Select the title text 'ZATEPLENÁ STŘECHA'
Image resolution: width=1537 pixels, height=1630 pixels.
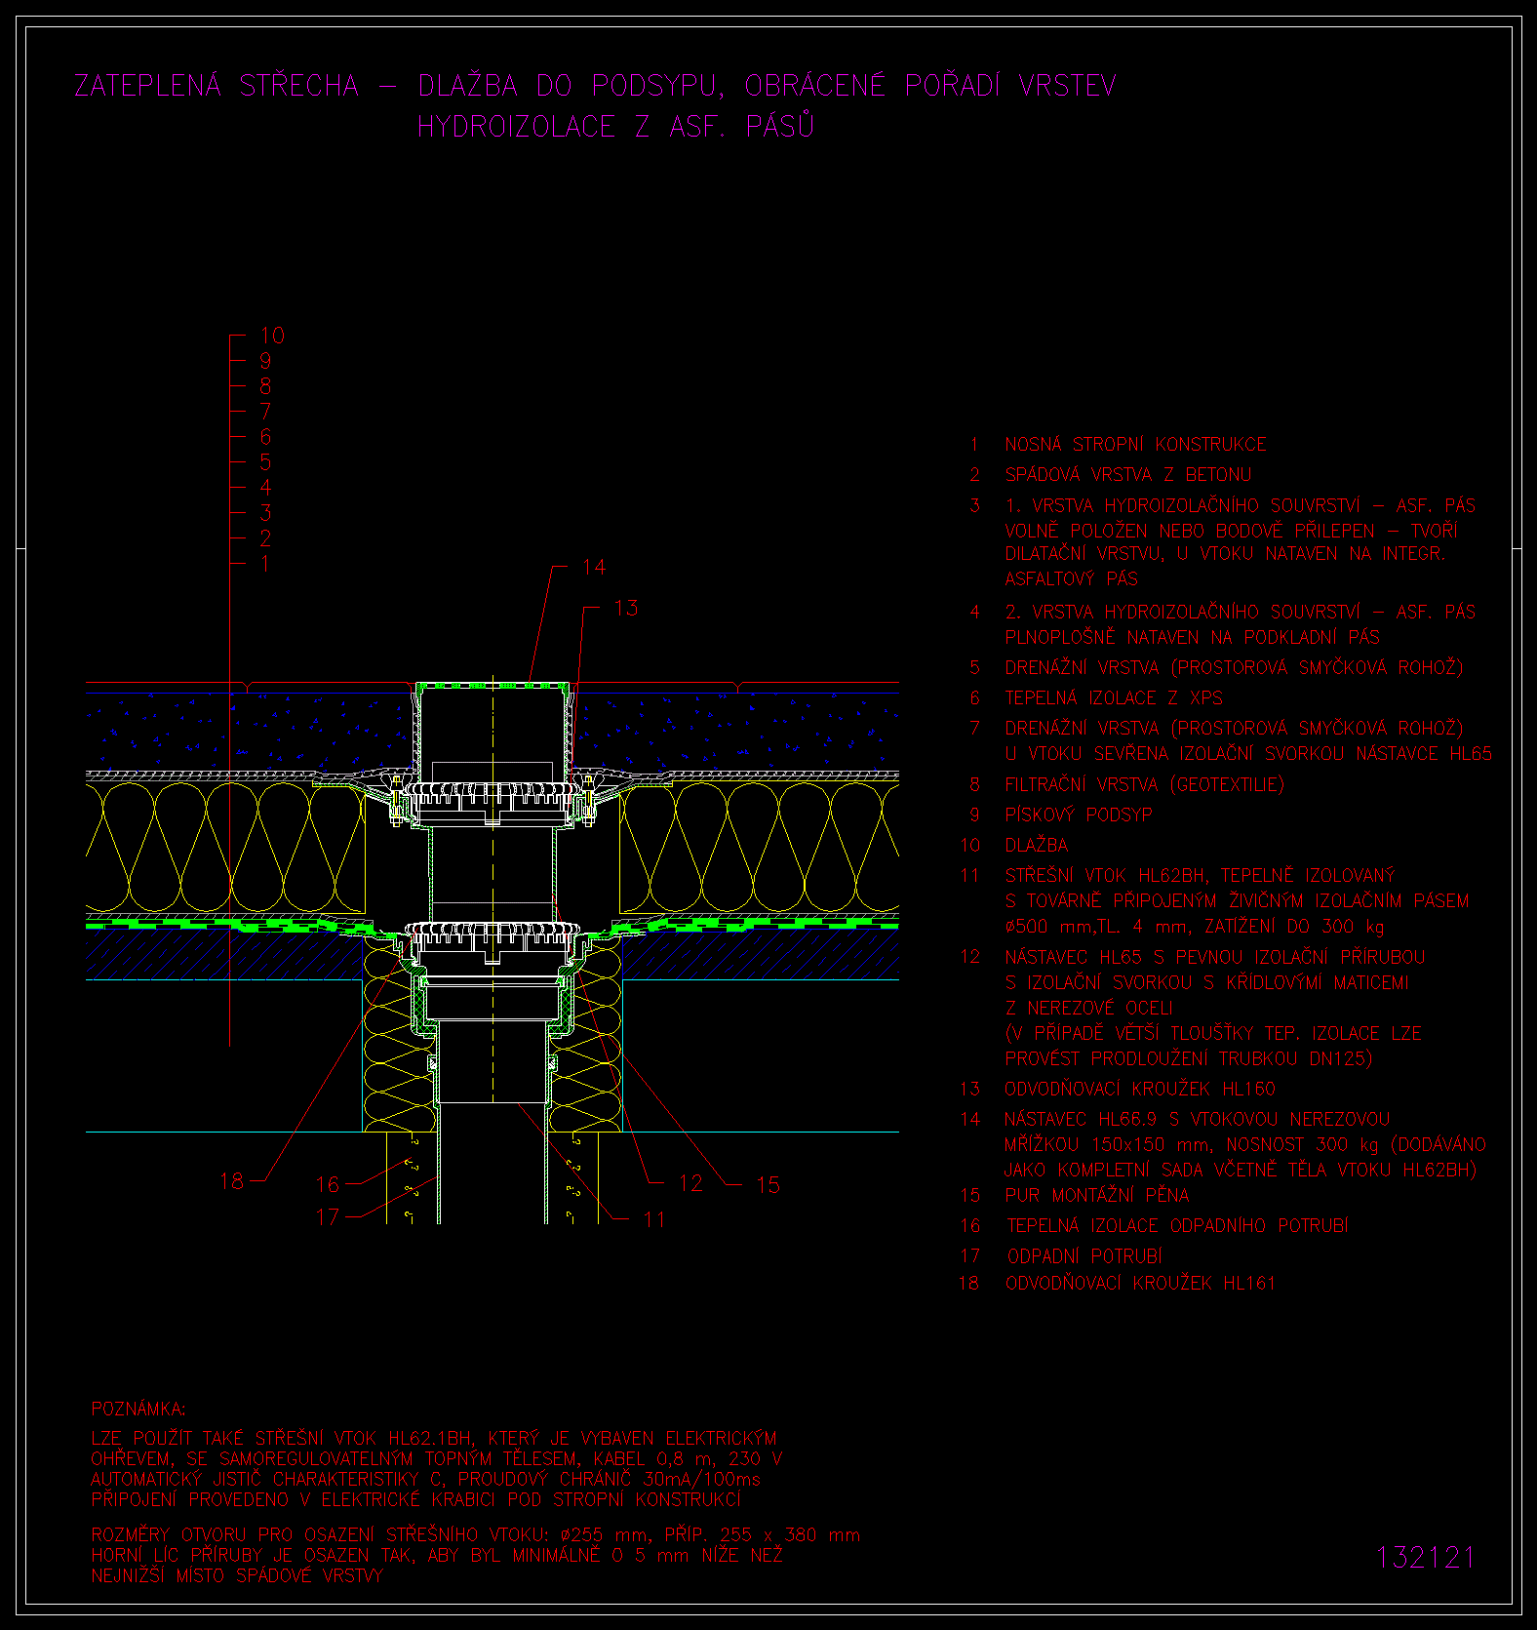pyautogui.click(x=217, y=86)
